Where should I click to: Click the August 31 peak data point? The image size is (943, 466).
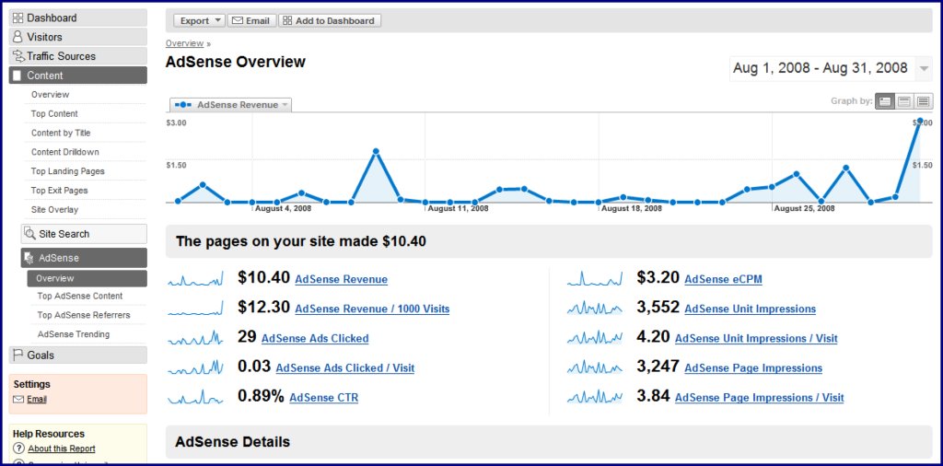919,122
